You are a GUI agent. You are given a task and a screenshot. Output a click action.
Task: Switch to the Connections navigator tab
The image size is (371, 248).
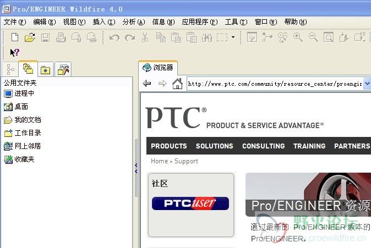[63, 69]
